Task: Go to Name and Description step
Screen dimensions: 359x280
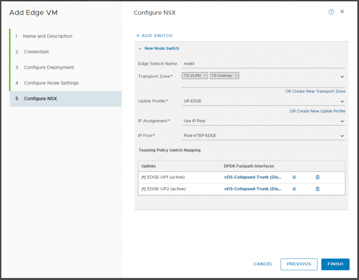Action: [47, 36]
